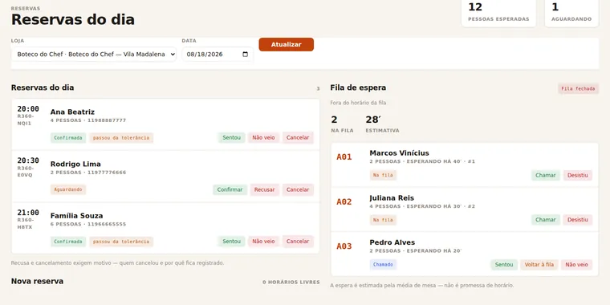The width and height of the screenshot is (610, 305).
Task: Click the 20:30 reservation time
Action: tap(28, 161)
